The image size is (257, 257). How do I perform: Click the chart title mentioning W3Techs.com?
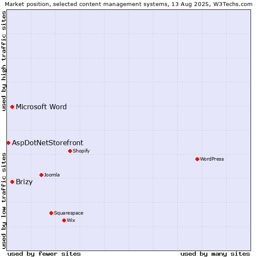coord(128,4)
